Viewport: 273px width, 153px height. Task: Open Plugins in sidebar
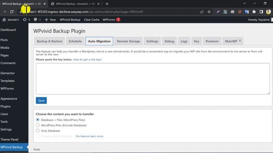coord(6,106)
